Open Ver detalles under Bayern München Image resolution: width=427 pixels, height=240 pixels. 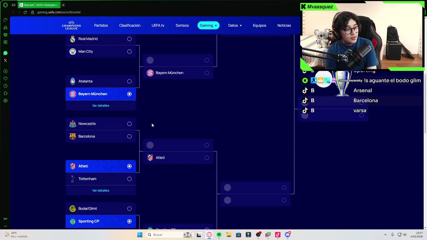pos(101,106)
